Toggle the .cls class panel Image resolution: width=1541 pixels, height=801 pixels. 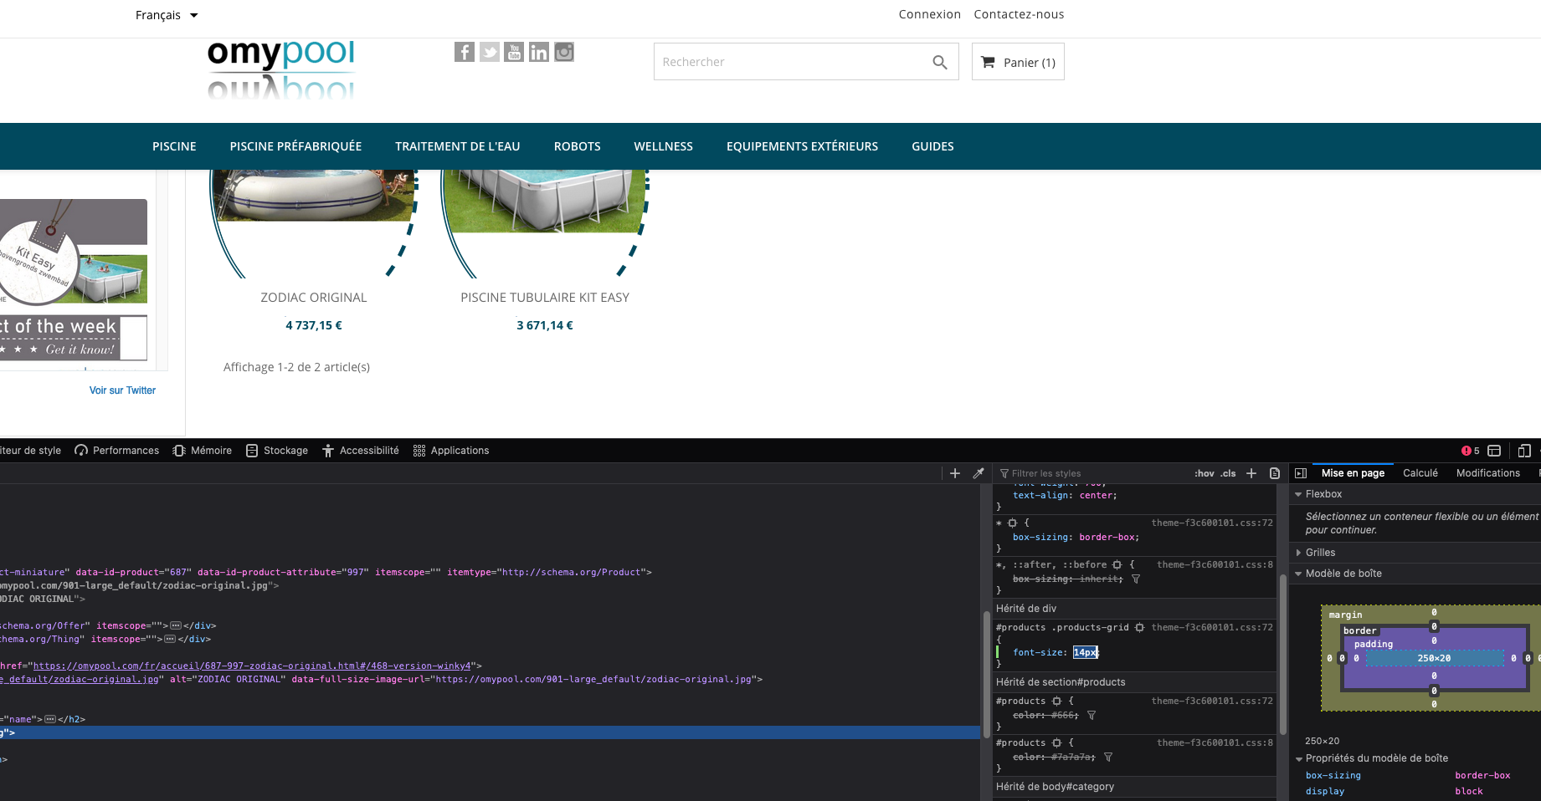click(1228, 473)
